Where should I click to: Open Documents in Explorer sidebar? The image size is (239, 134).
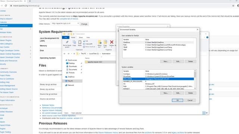point(71,70)
